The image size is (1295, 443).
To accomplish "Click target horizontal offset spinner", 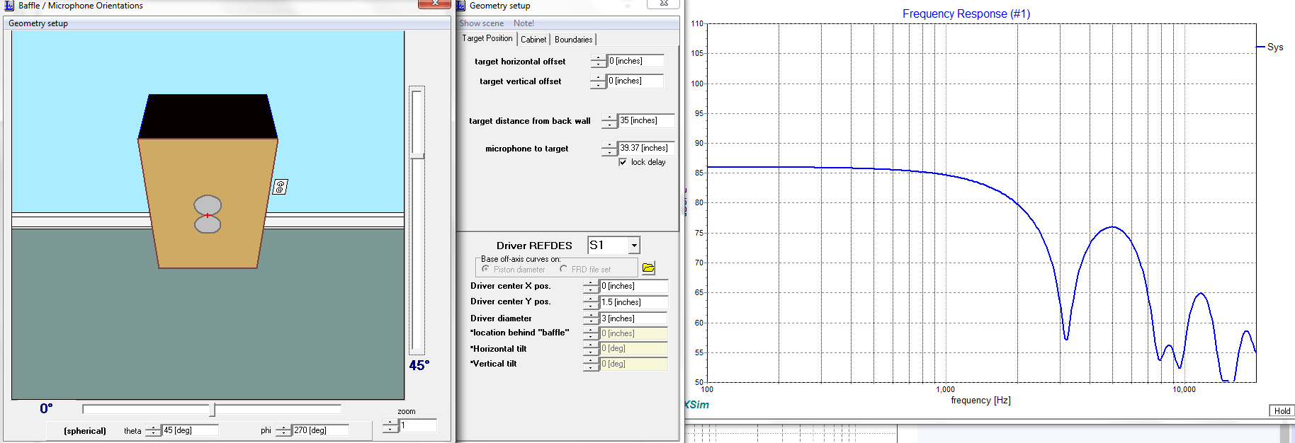I will [599, 62].
